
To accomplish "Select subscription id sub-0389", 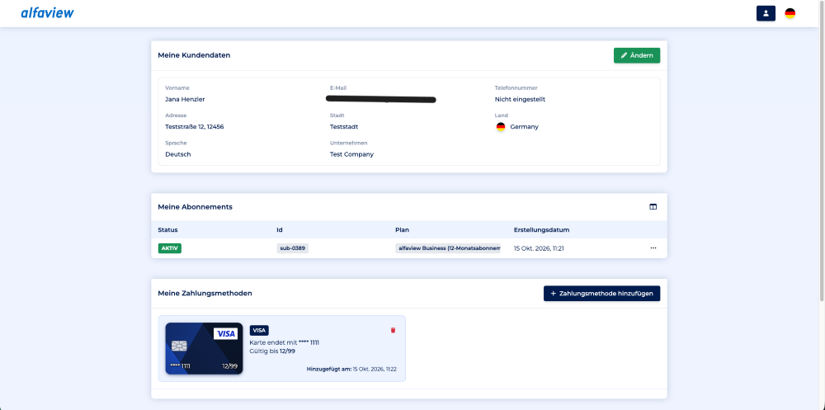I will pyautogui.click(x=293, y=247).
